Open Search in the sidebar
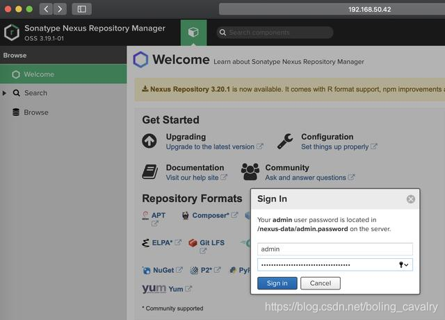Screen dimensions: 445x320 [35, 93]
